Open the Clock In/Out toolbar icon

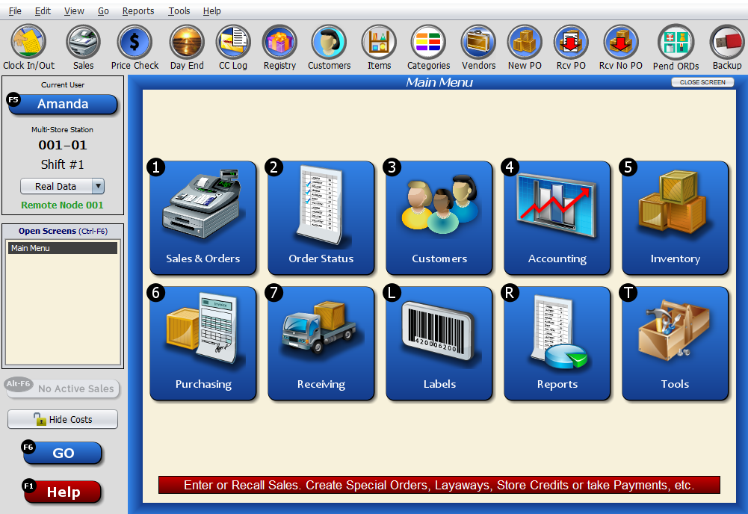tap(28, 42)
